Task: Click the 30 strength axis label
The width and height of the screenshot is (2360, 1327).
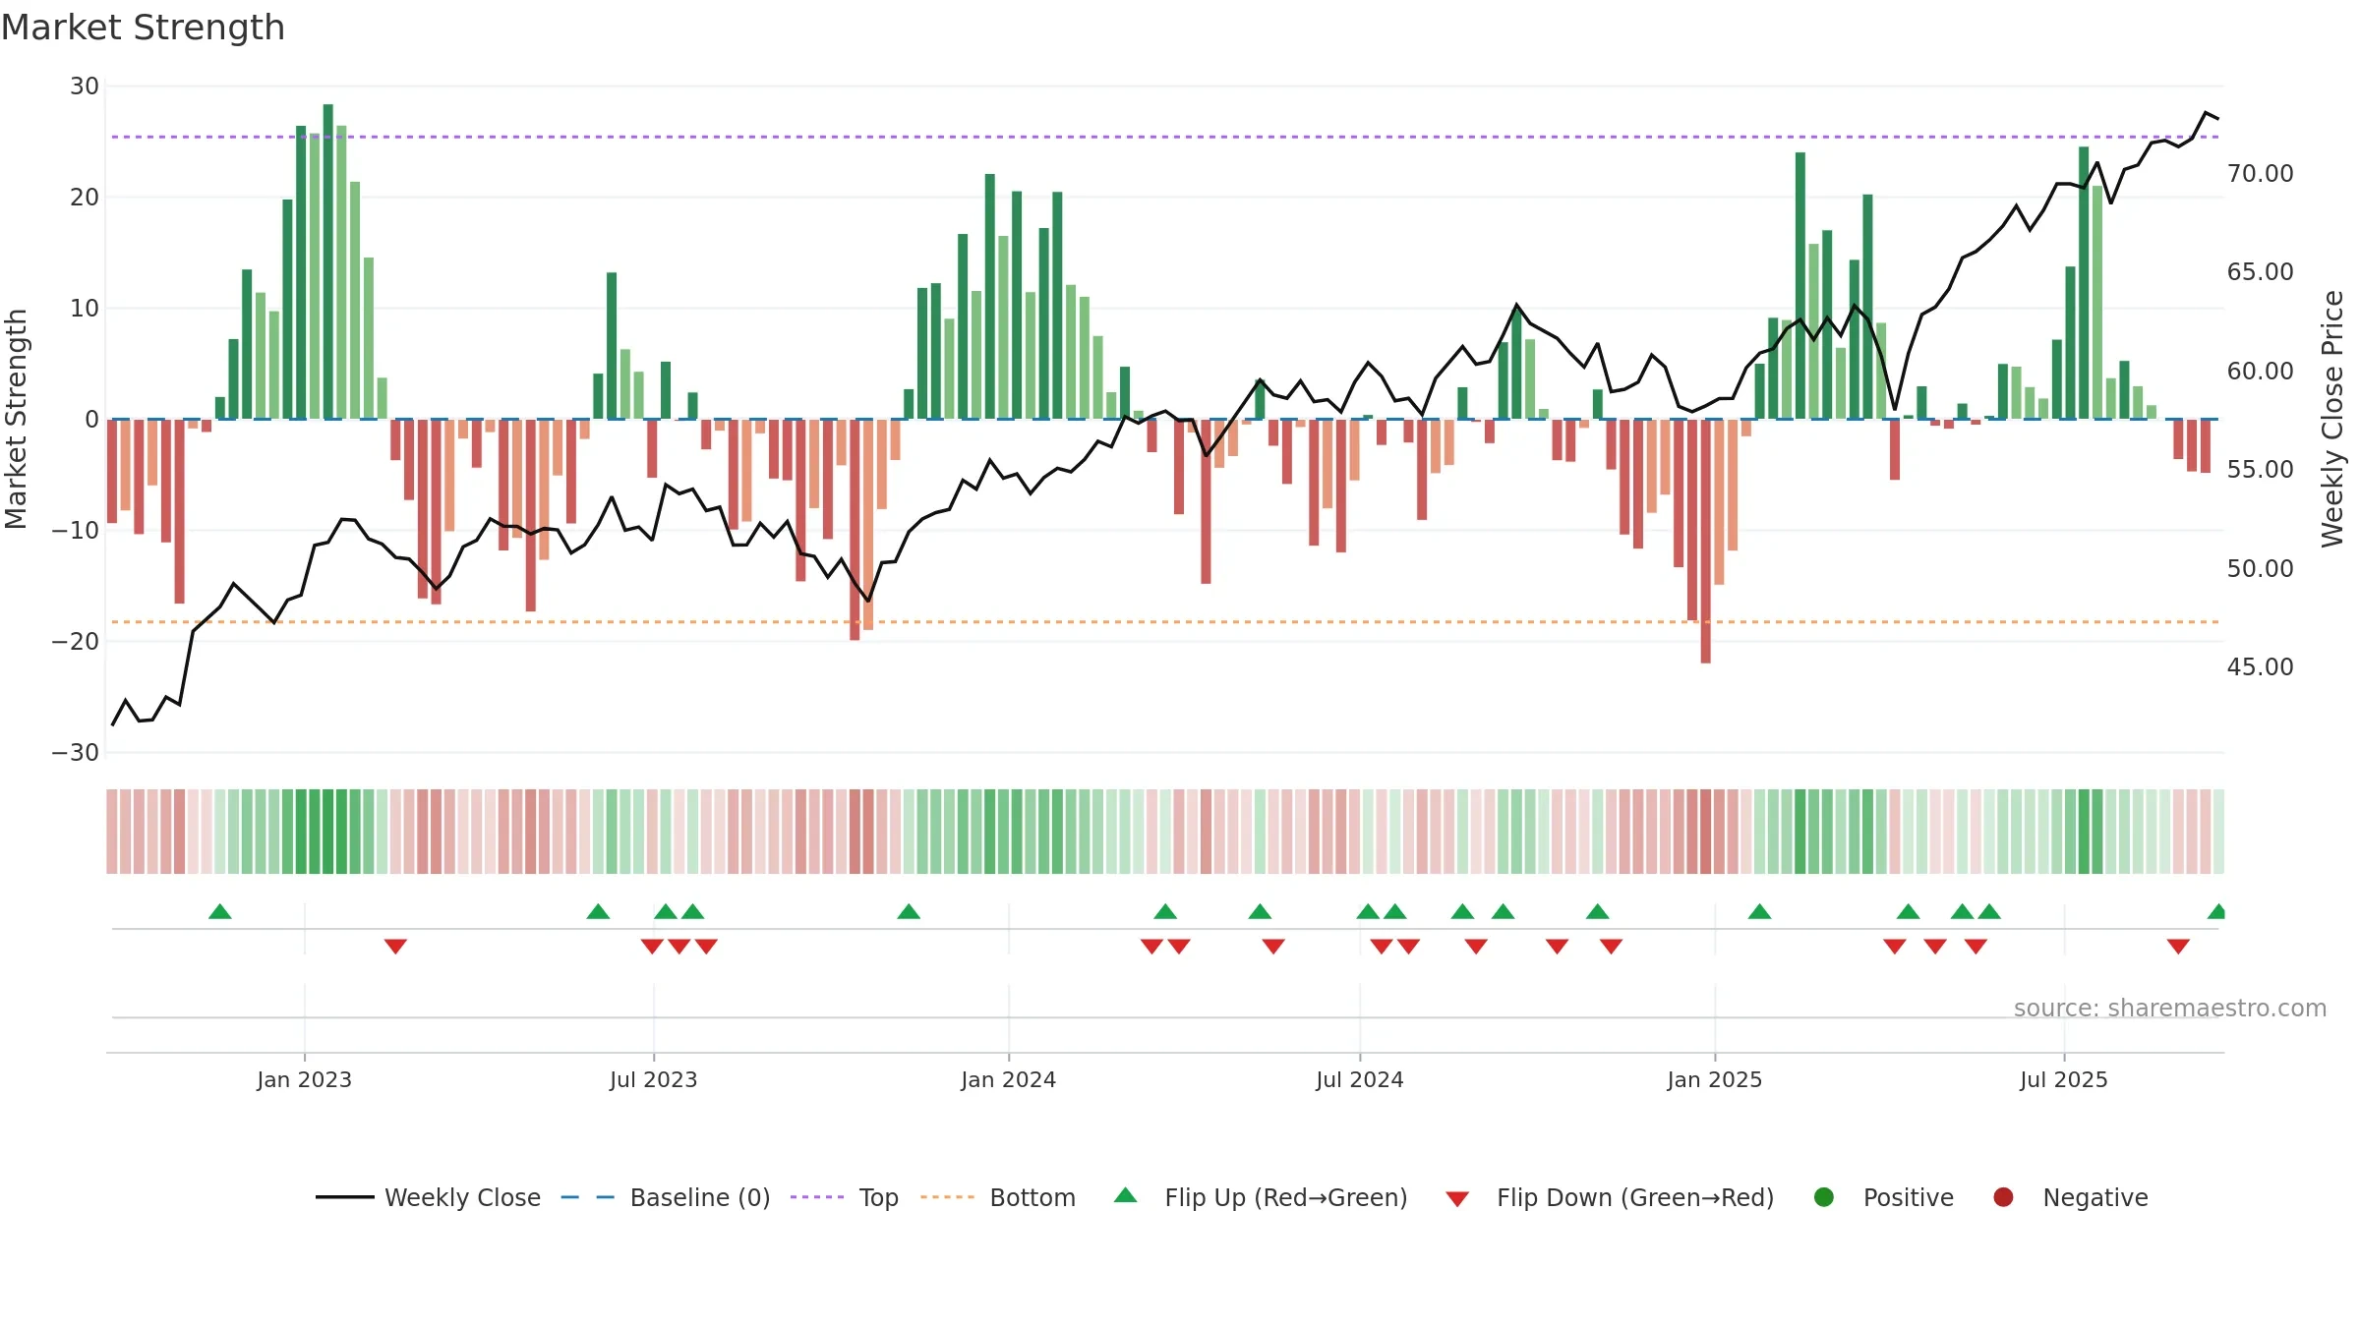Action: [x=85, y=87]
